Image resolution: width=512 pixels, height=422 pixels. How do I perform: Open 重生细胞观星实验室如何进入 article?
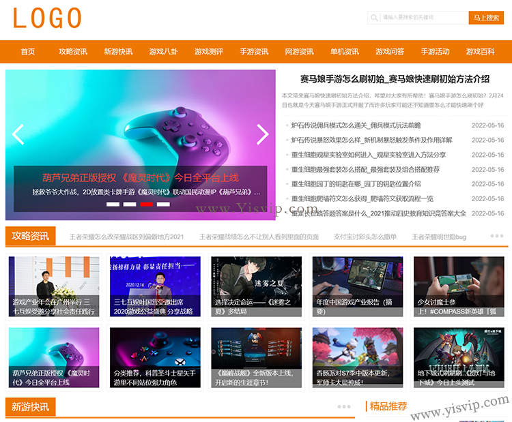(x=369, y=155)
